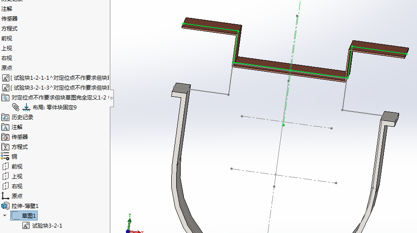Select the 上视 plane icon
417x233 pixels.
6,177
